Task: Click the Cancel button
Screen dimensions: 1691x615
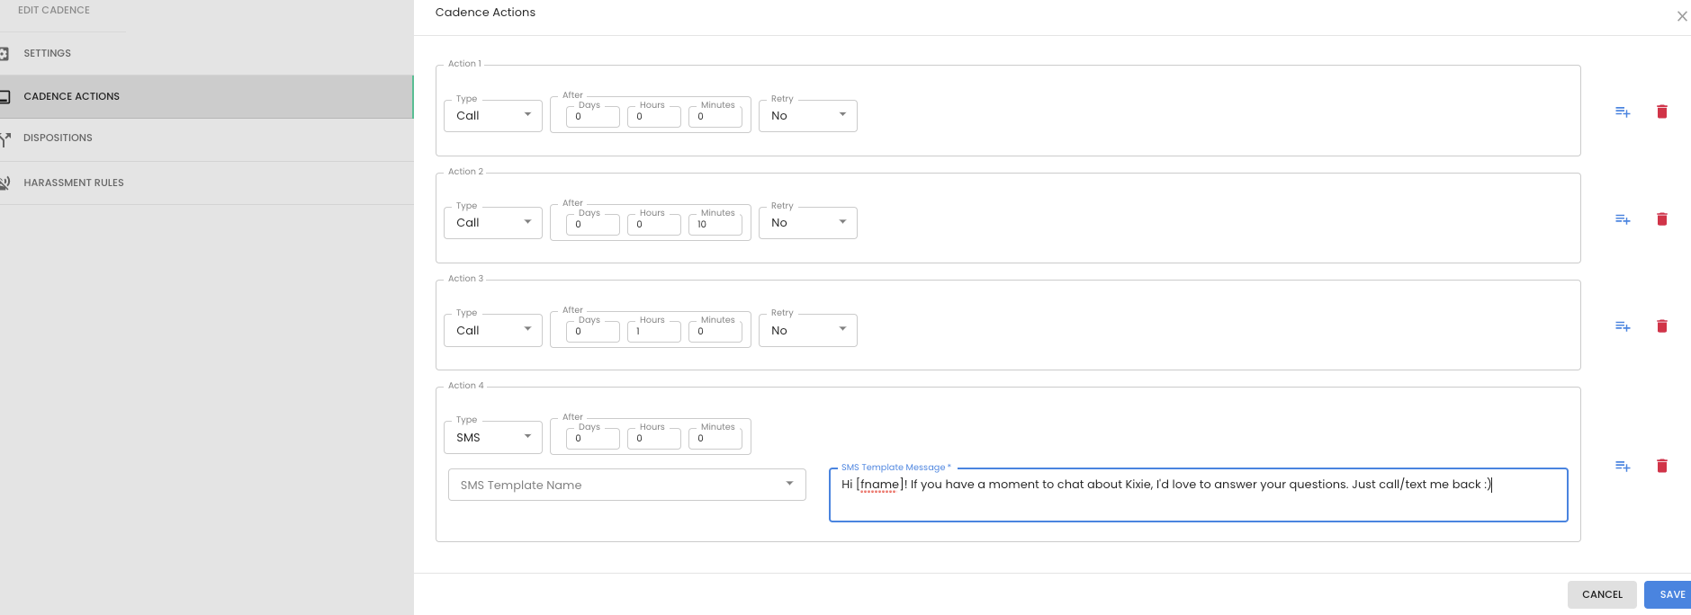Action: pos(1602,594)
